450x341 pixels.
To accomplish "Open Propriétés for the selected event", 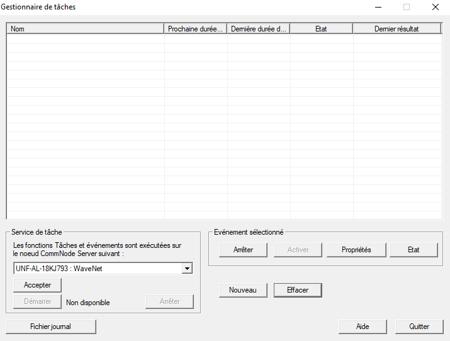I will [x=356, y=250].
